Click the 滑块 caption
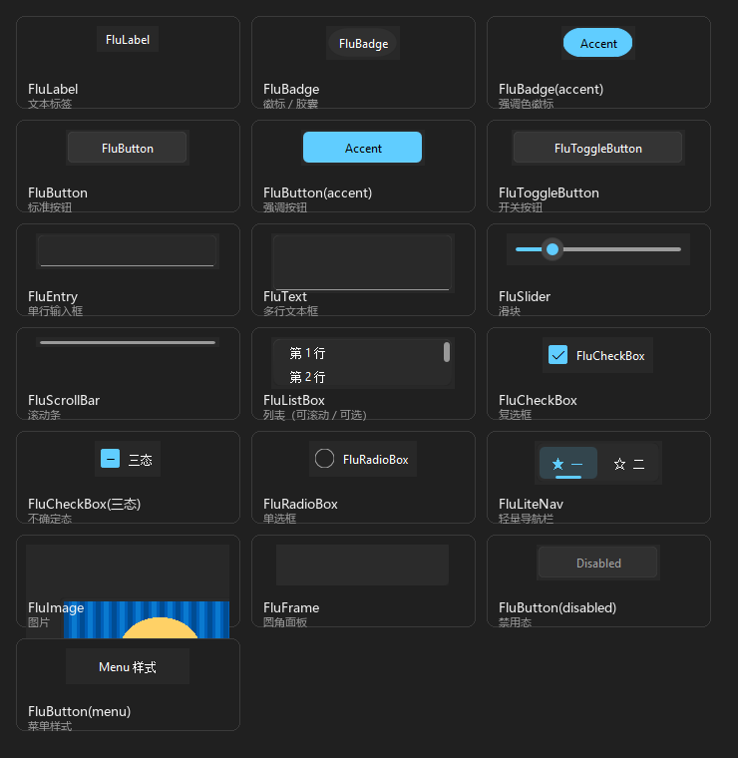This screenshot has height=758, width=738. 510,311
